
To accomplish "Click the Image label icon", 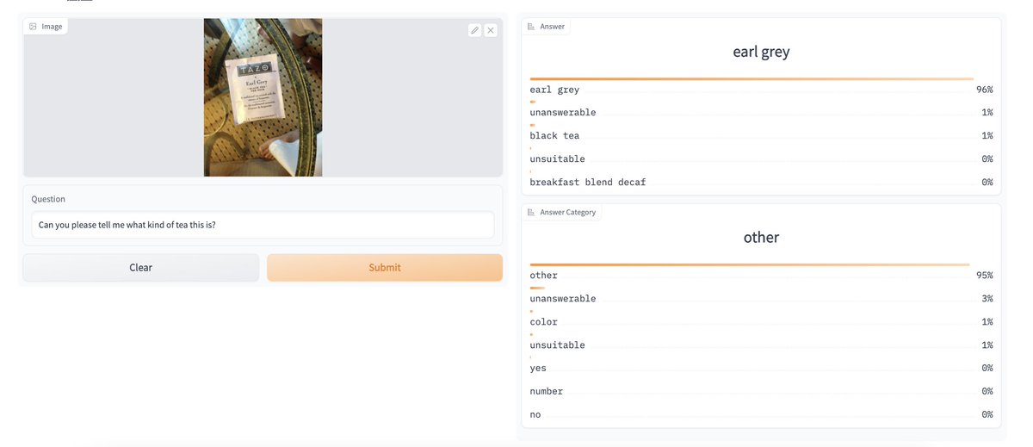I will click(33, 27).
